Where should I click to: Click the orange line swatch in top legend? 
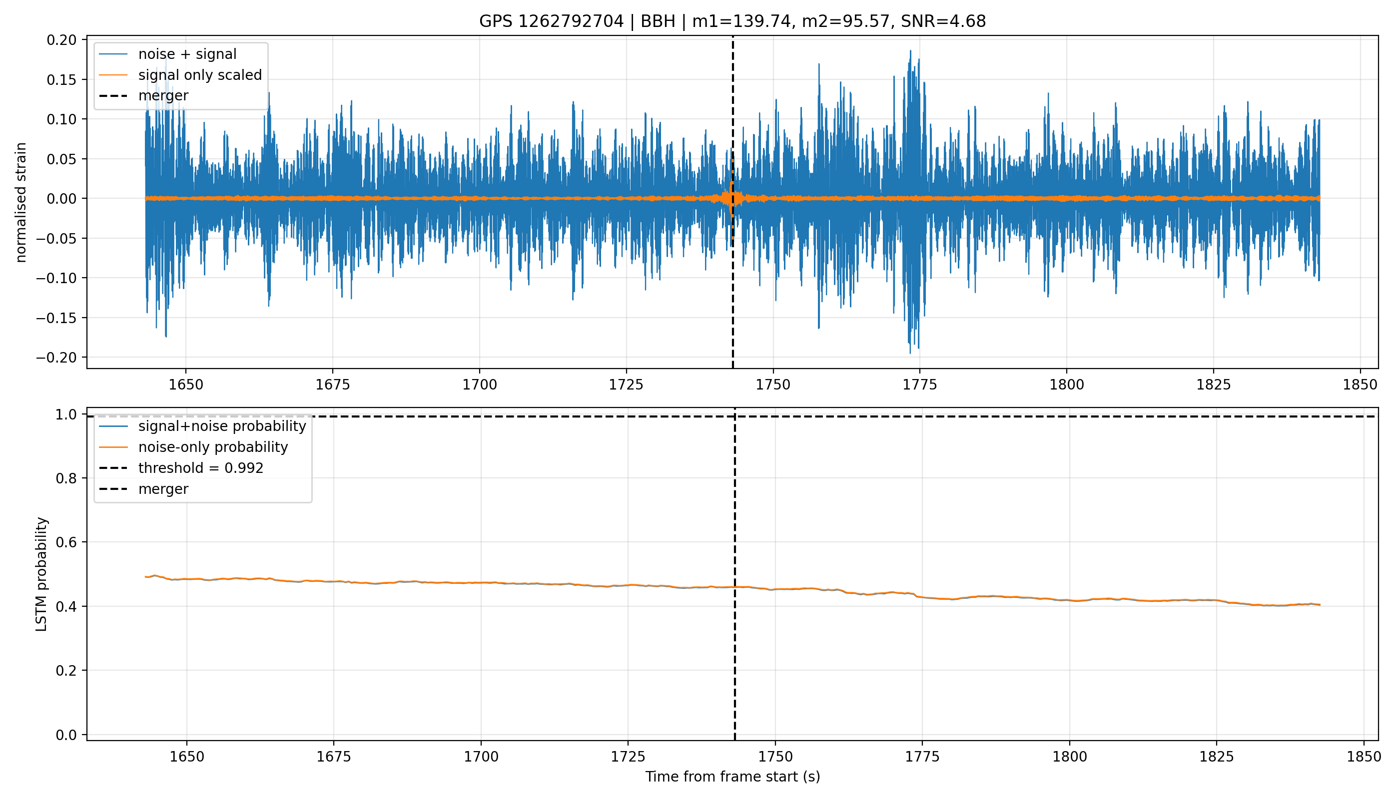click(x=113, y=75)
